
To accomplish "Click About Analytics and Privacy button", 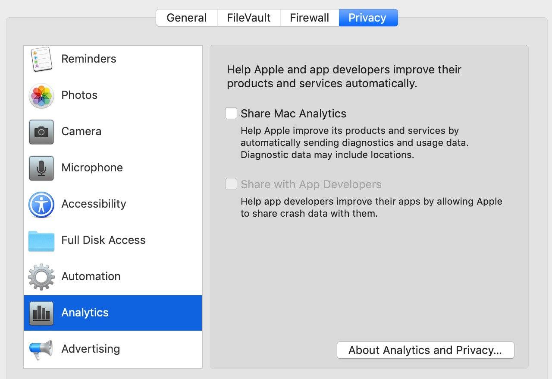I will tap(425, 350).
